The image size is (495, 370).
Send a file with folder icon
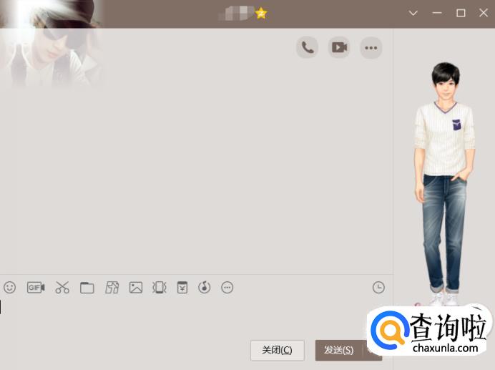(x=87, y=288)
